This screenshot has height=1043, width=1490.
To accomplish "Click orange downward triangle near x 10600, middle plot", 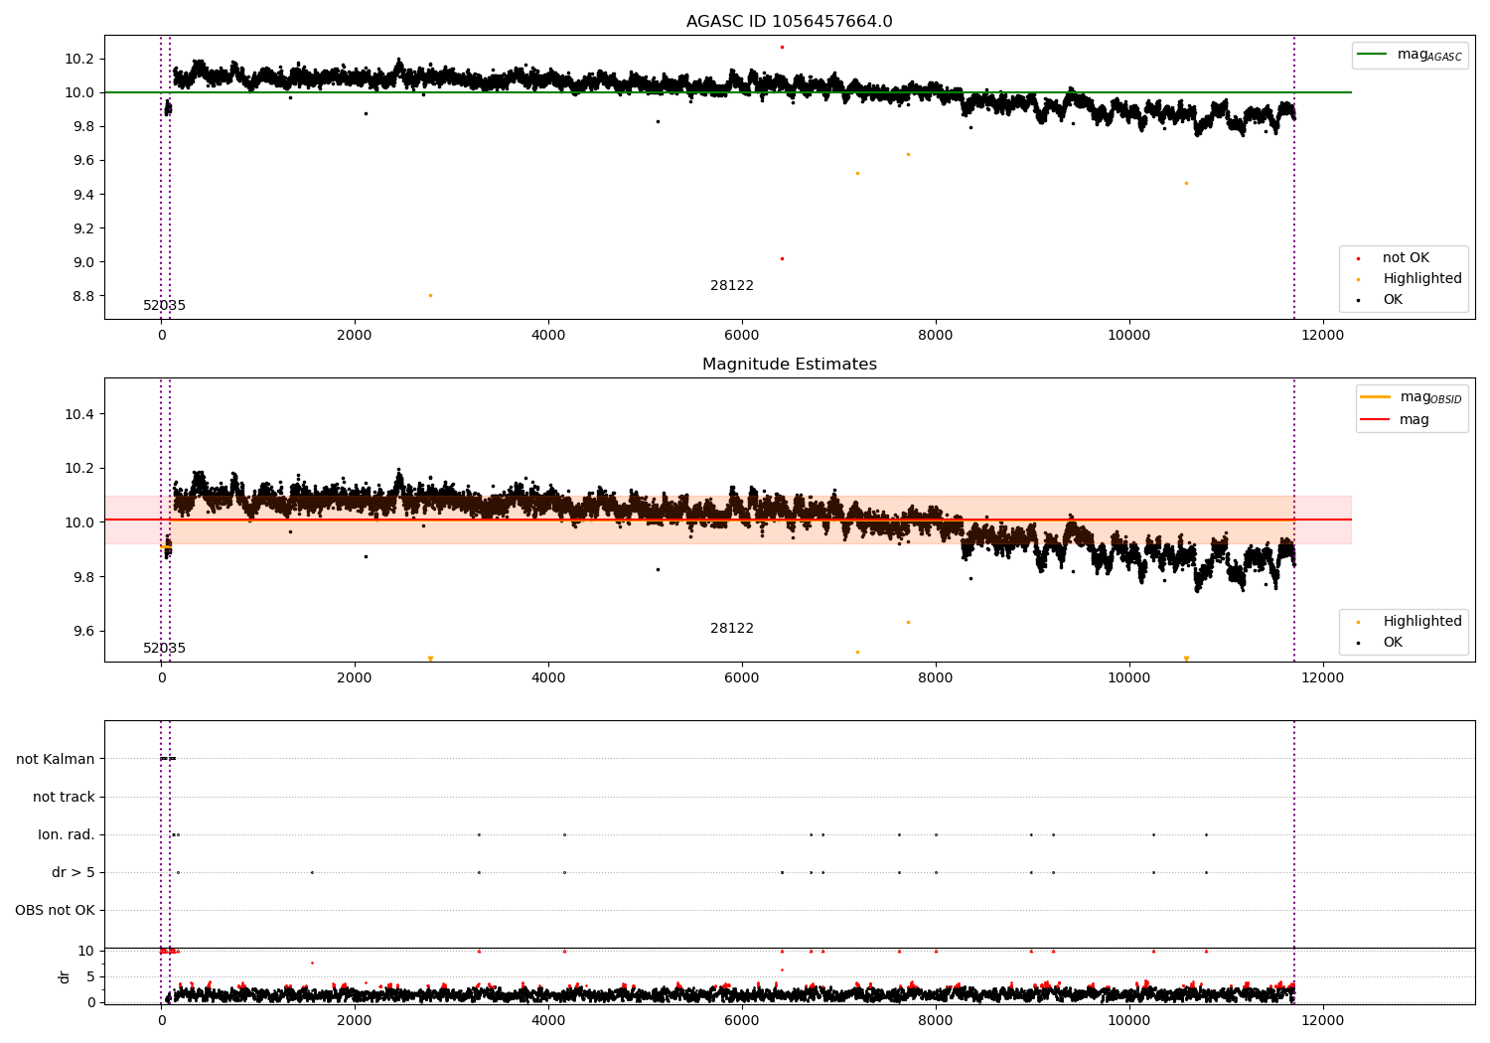I will [x=1186, y=659].
